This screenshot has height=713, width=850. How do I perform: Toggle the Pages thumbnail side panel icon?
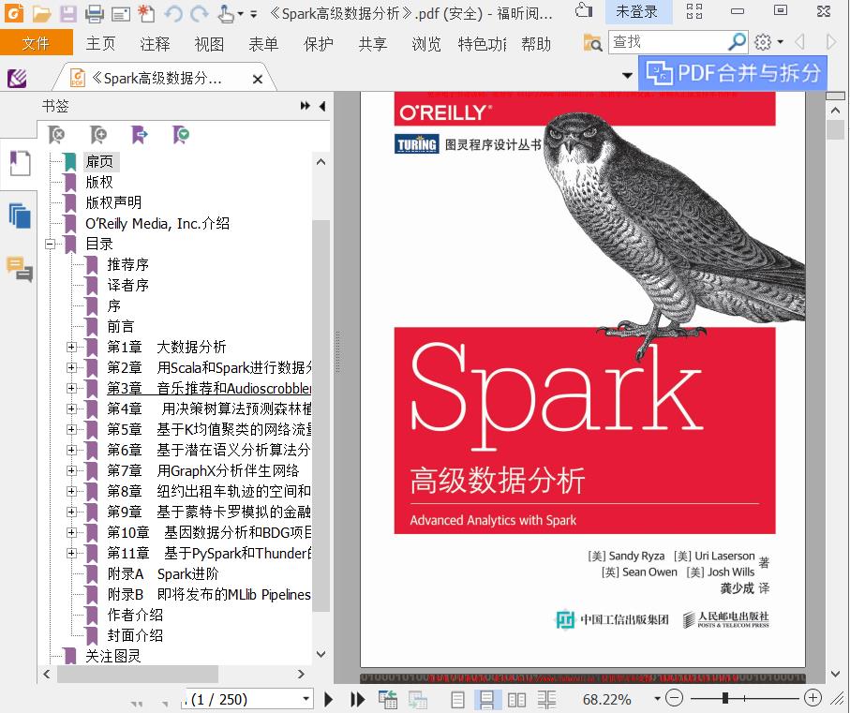[x=20, y=215]
